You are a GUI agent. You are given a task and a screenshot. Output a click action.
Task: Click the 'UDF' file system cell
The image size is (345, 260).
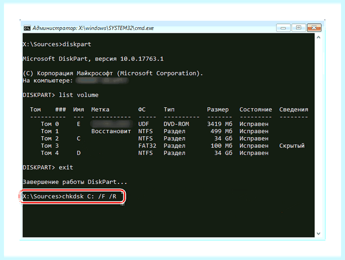pos(144,124)
